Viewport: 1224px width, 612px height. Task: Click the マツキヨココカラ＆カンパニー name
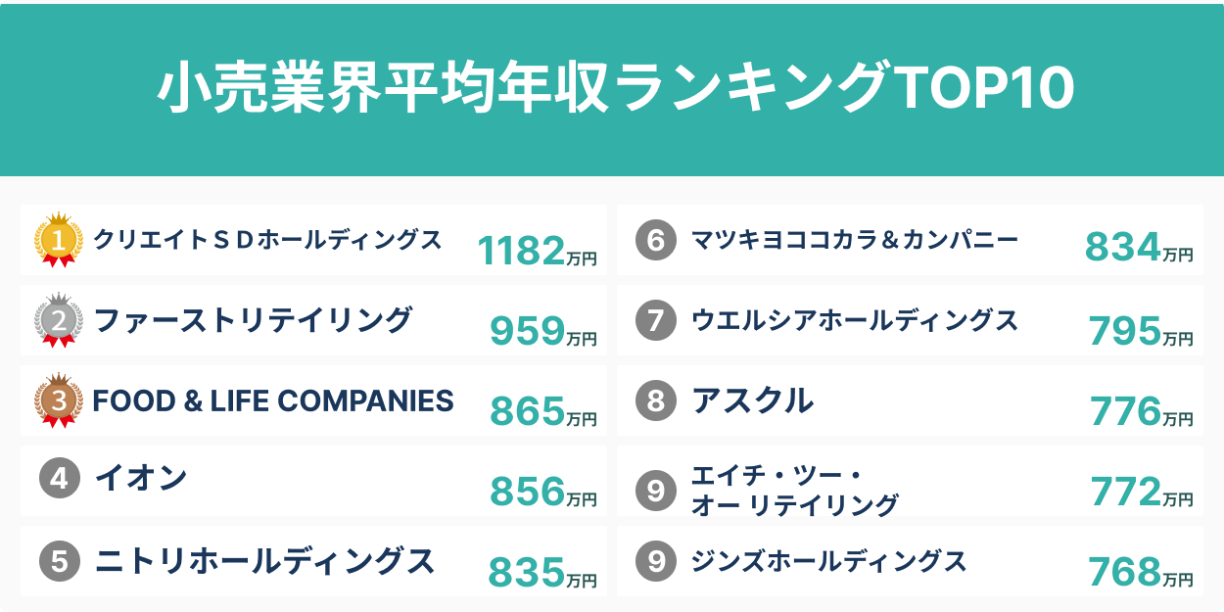tap(855, 239)
